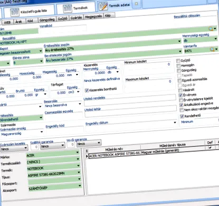Uncheck the Kiszerelés bontható checkbox

(87, 90)
